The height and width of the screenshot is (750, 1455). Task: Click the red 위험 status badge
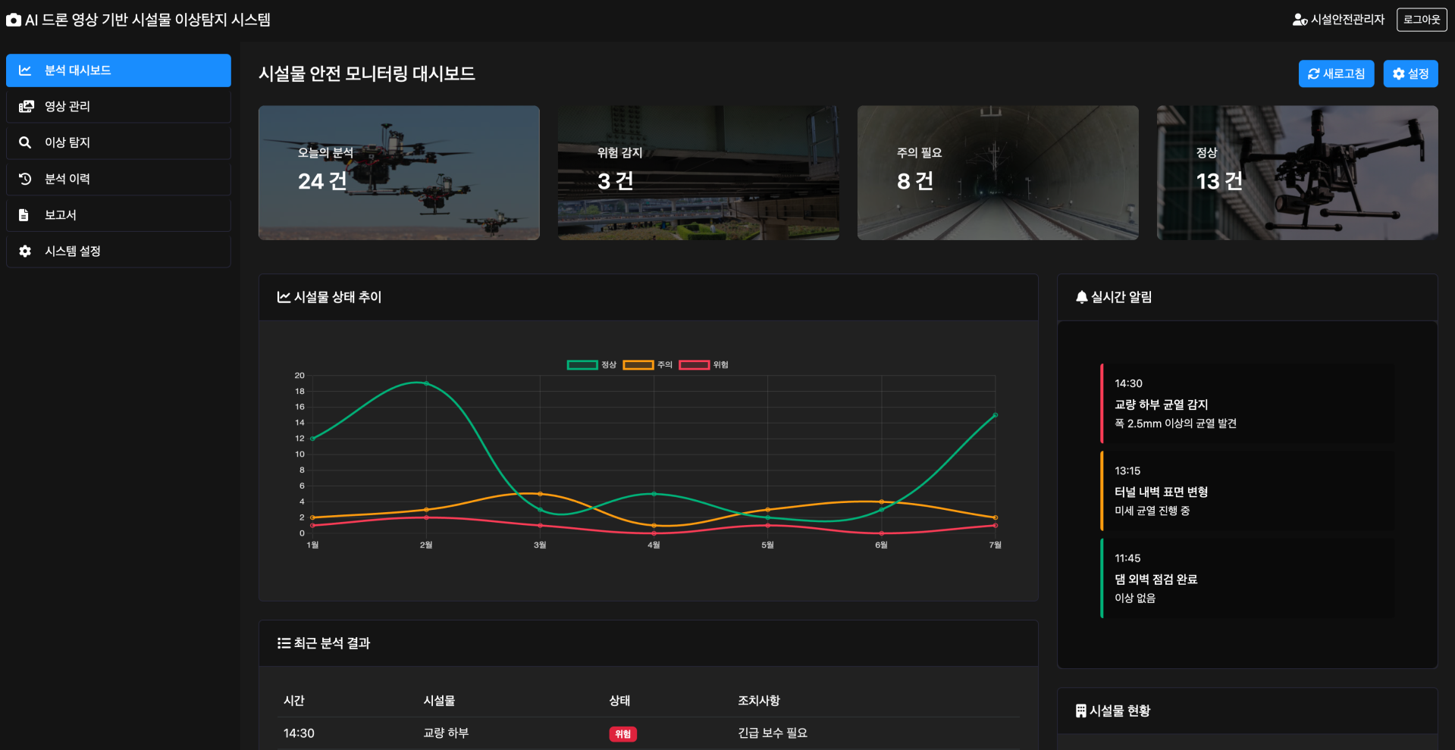pos(622,734)
